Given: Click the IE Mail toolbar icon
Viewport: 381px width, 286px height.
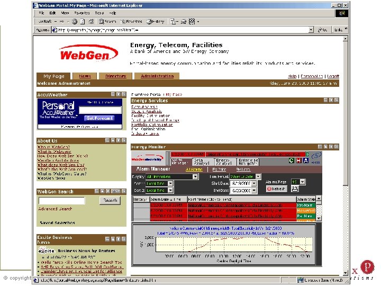Looking at the screenshot, I should coord(173,22).
